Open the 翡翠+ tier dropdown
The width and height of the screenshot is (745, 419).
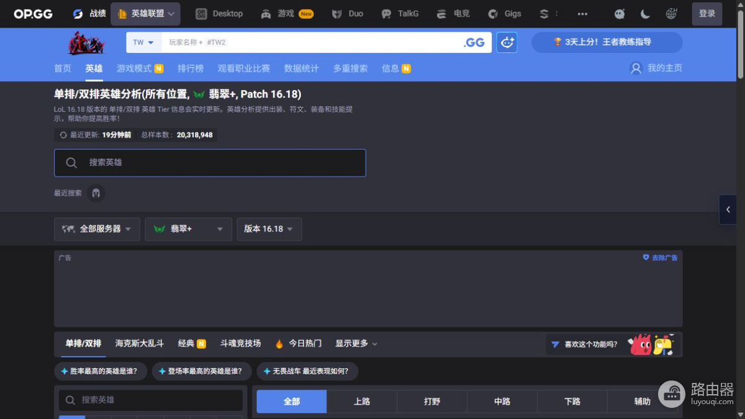(x=188, y=229)
